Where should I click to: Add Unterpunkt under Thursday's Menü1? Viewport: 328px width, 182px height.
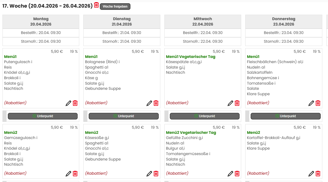[x=286, y=116]
